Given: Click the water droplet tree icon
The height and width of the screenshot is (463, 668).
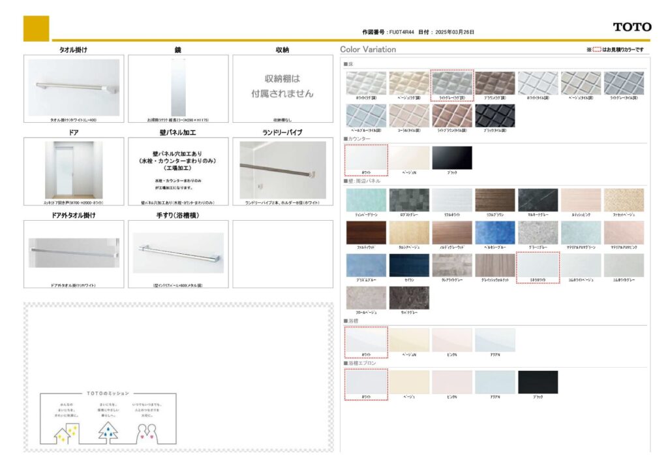Looking at the screenshot, I should click(108, 431).
